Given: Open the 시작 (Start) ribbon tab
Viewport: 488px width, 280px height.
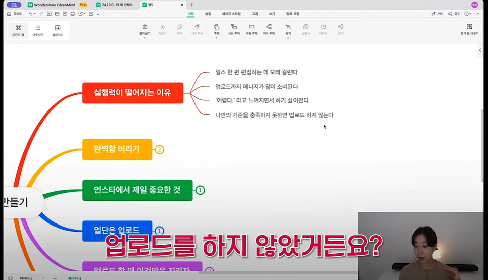Looking at the screenshot, I should point(191,14).
